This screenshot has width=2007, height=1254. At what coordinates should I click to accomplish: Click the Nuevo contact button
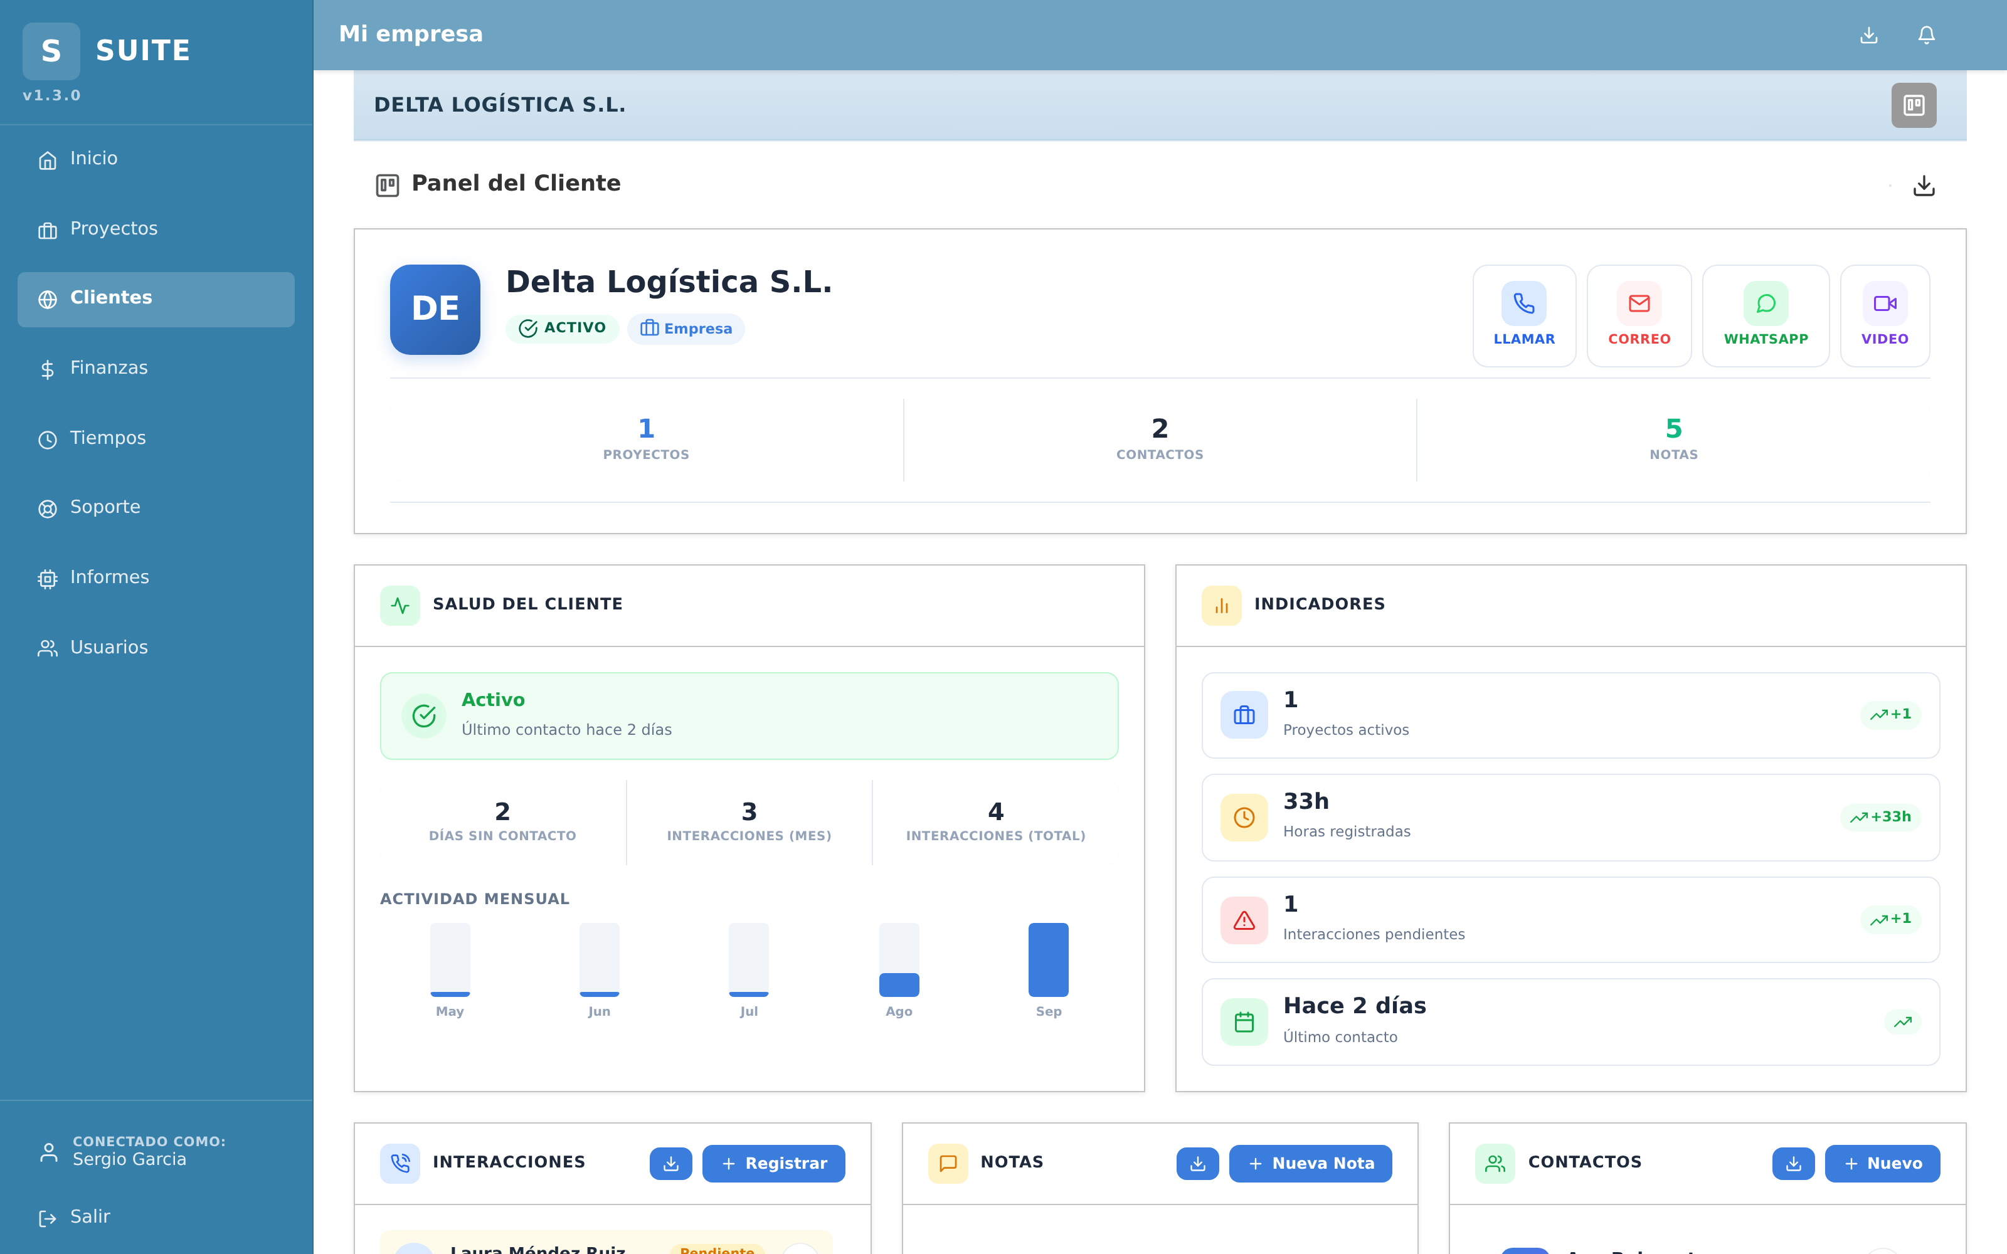coord(1883,1164)
